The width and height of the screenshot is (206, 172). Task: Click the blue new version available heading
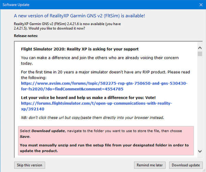click(79, 16)
